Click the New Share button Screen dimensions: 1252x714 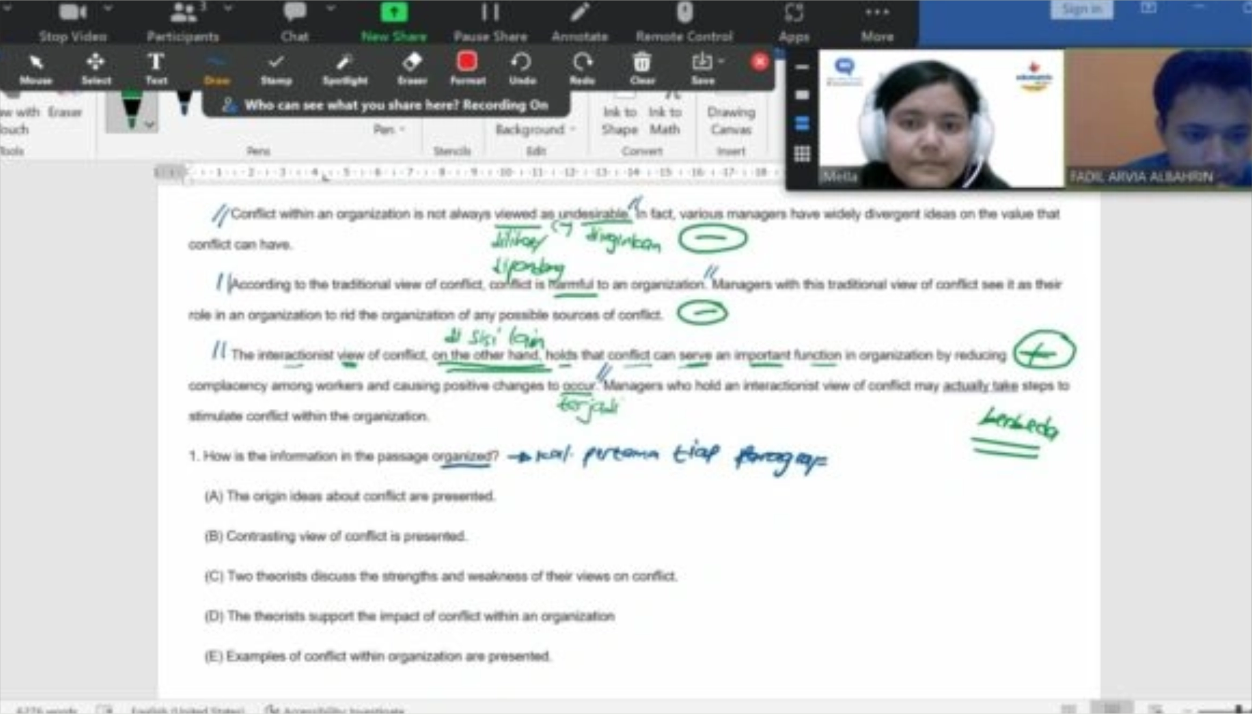(x=394, y=20)
